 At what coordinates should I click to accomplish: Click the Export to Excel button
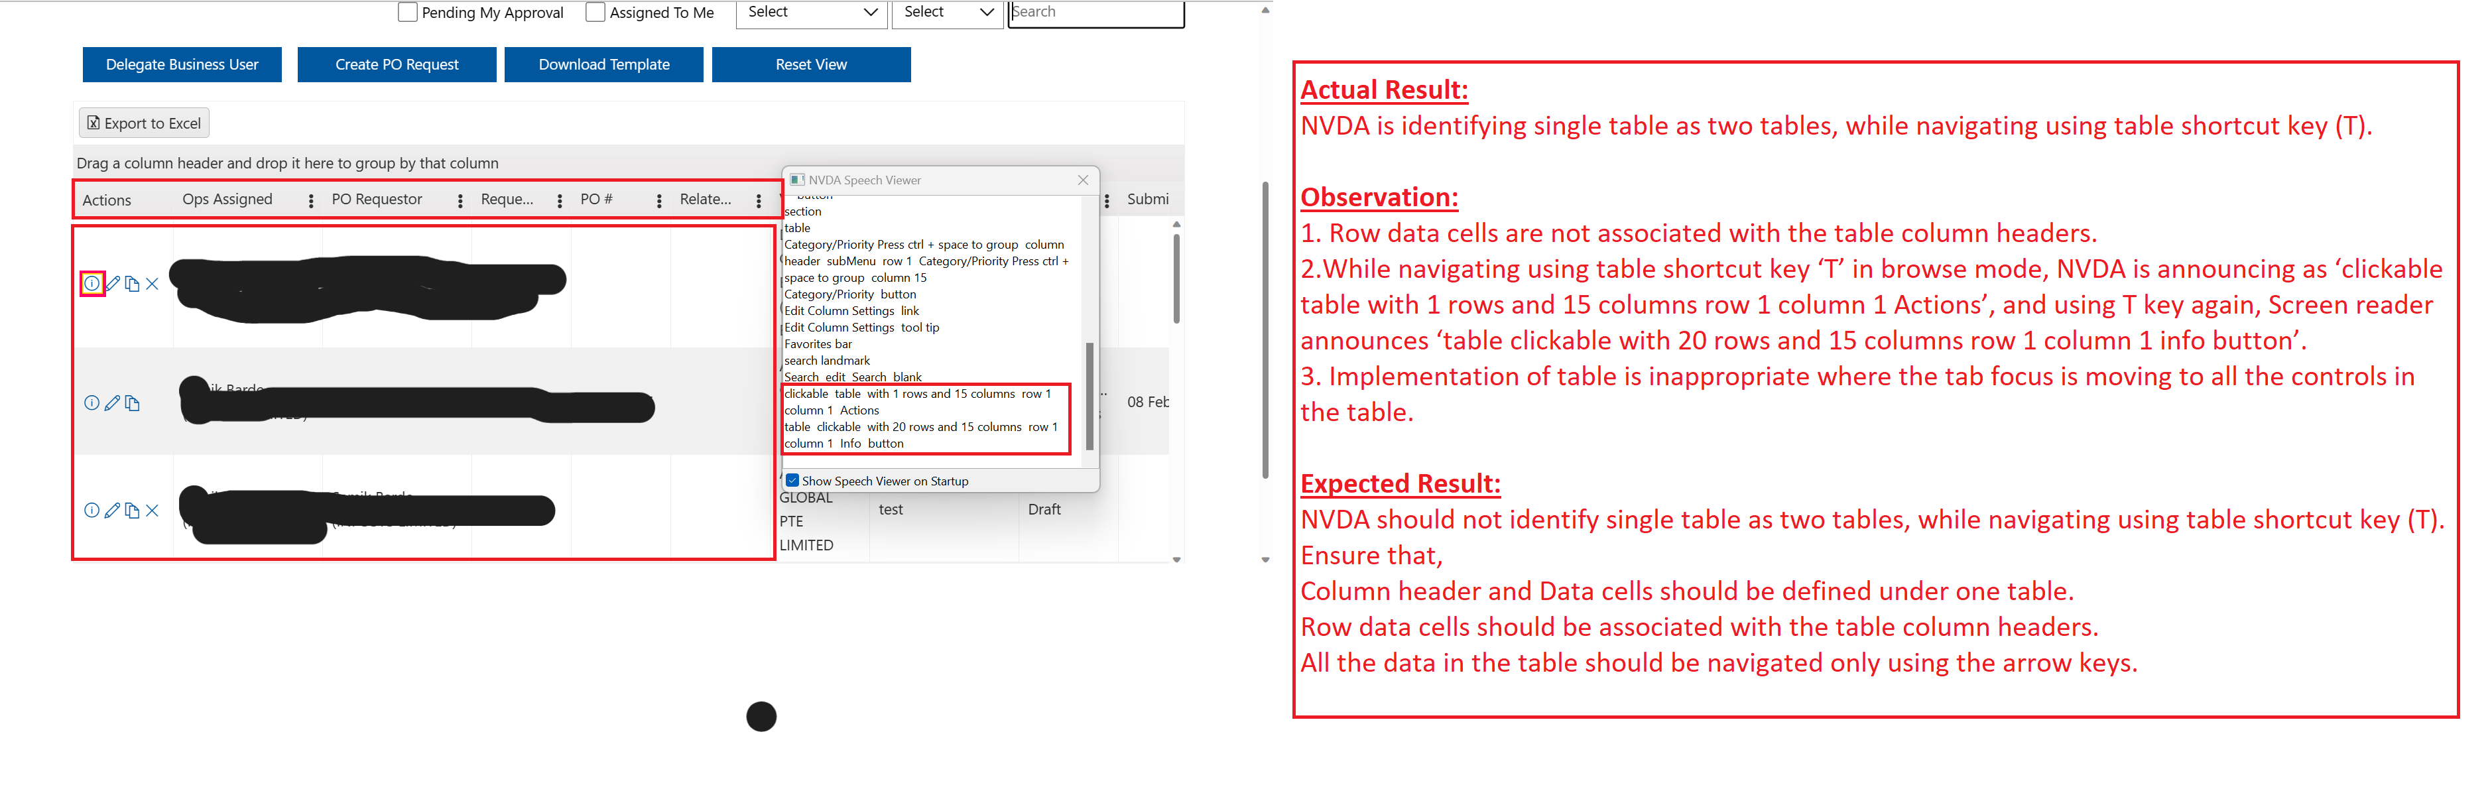coord(144,123)
